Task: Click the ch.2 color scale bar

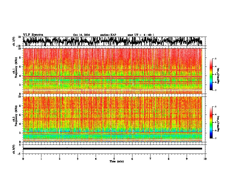Action: click(211, 122)
